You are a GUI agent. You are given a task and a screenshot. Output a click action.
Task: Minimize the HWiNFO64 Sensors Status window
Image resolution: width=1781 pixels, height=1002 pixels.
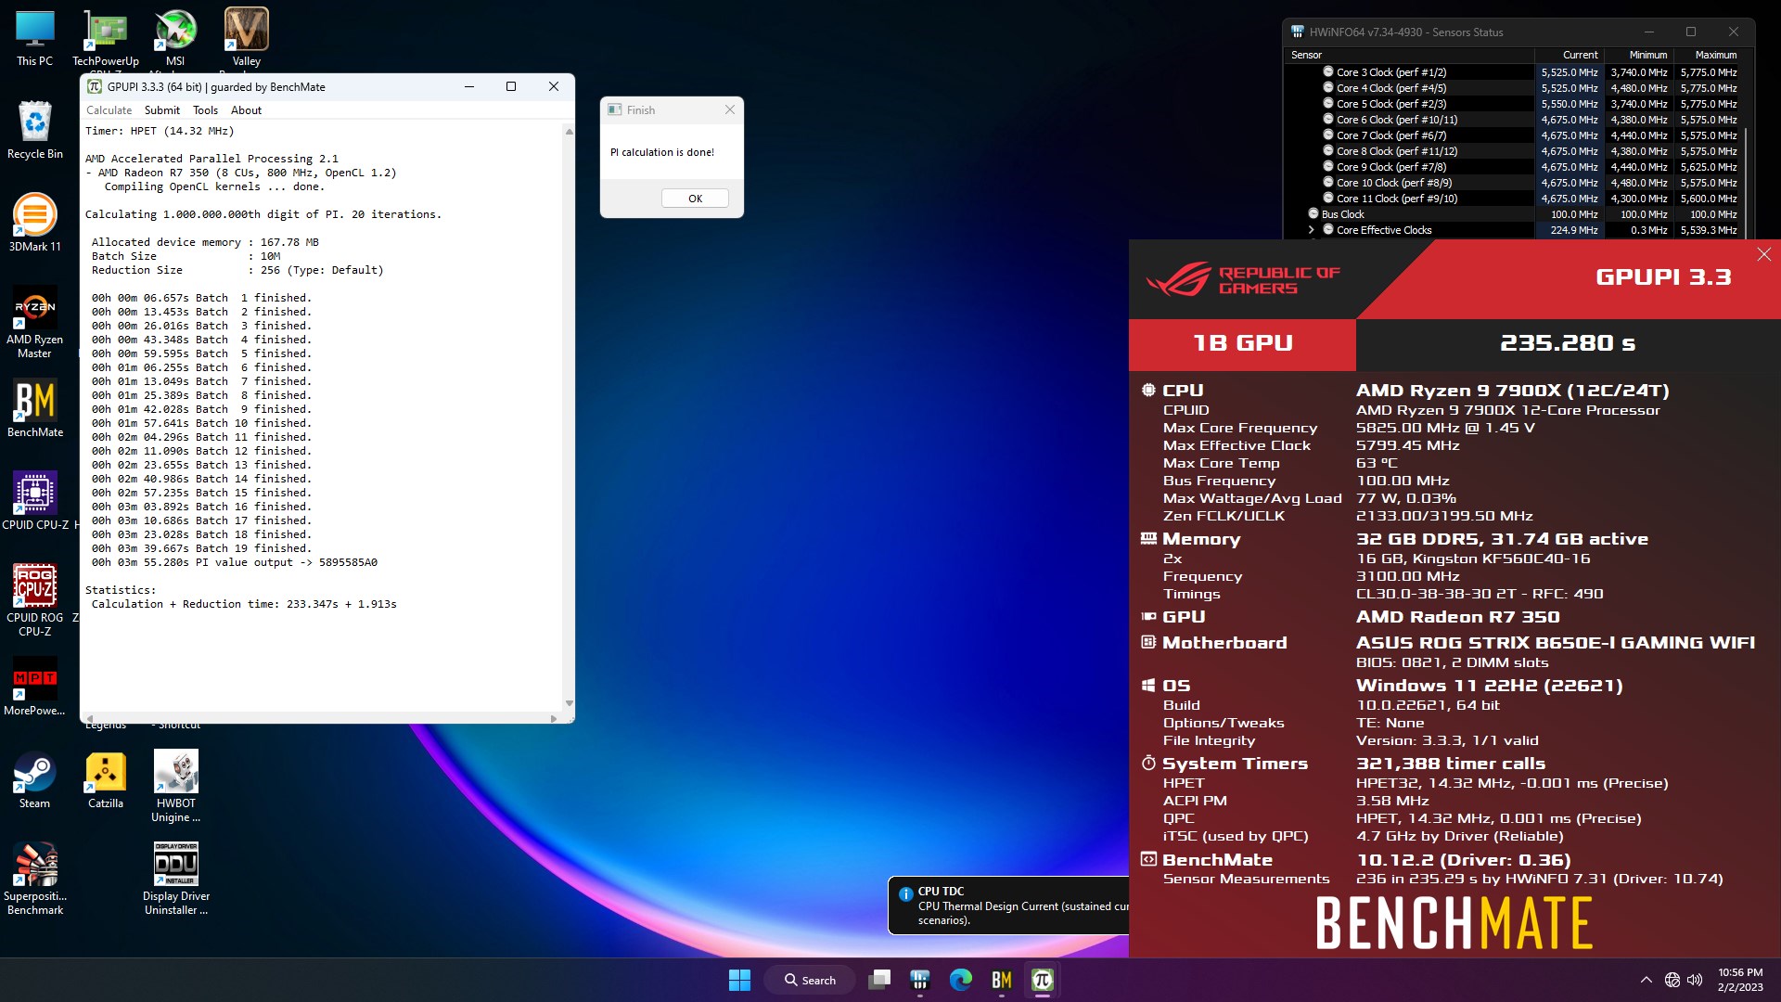point(1648,32)
